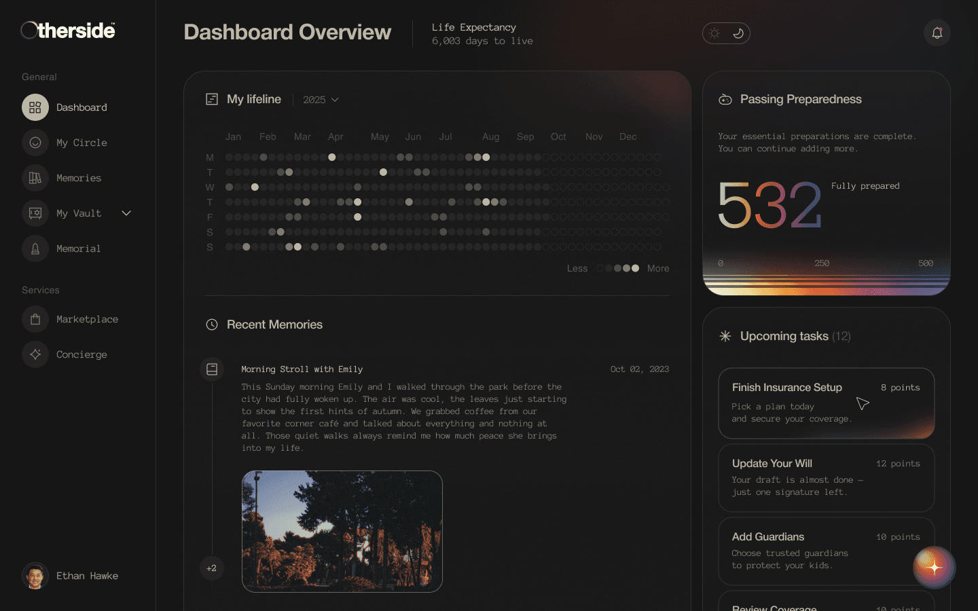Click the memory entry journal icon
Viewport: 978px width, 611px height.
pyautogui.click(x=212, y=369)
